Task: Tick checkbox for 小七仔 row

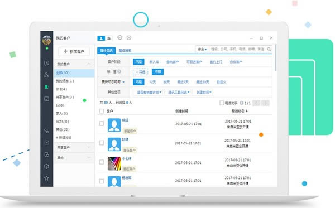Action: 102,162
